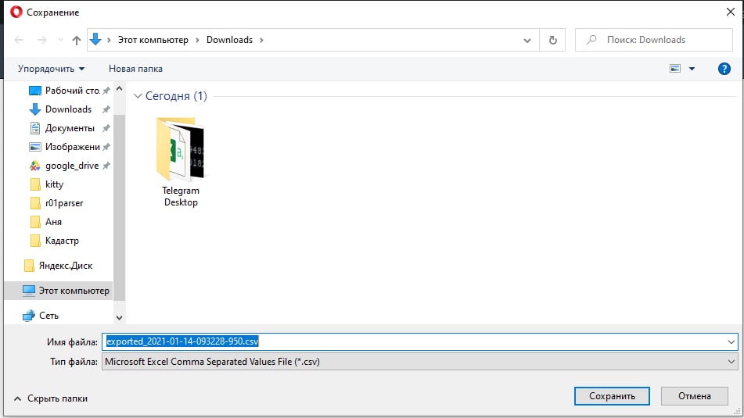Go forward using the right arrow
This screenshot has height=418, width=744.
pos(42,41)
